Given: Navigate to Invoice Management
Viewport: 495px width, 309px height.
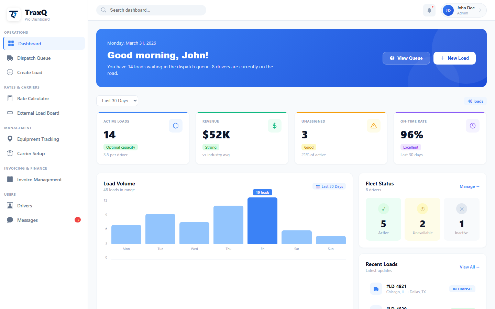Looking at the screenshot, I should pos(39,180).
